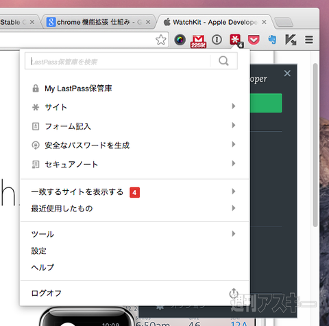Click the Evernote elephant extension icon
Viewport: 329px width, 326px height.
tap(272, 40)
